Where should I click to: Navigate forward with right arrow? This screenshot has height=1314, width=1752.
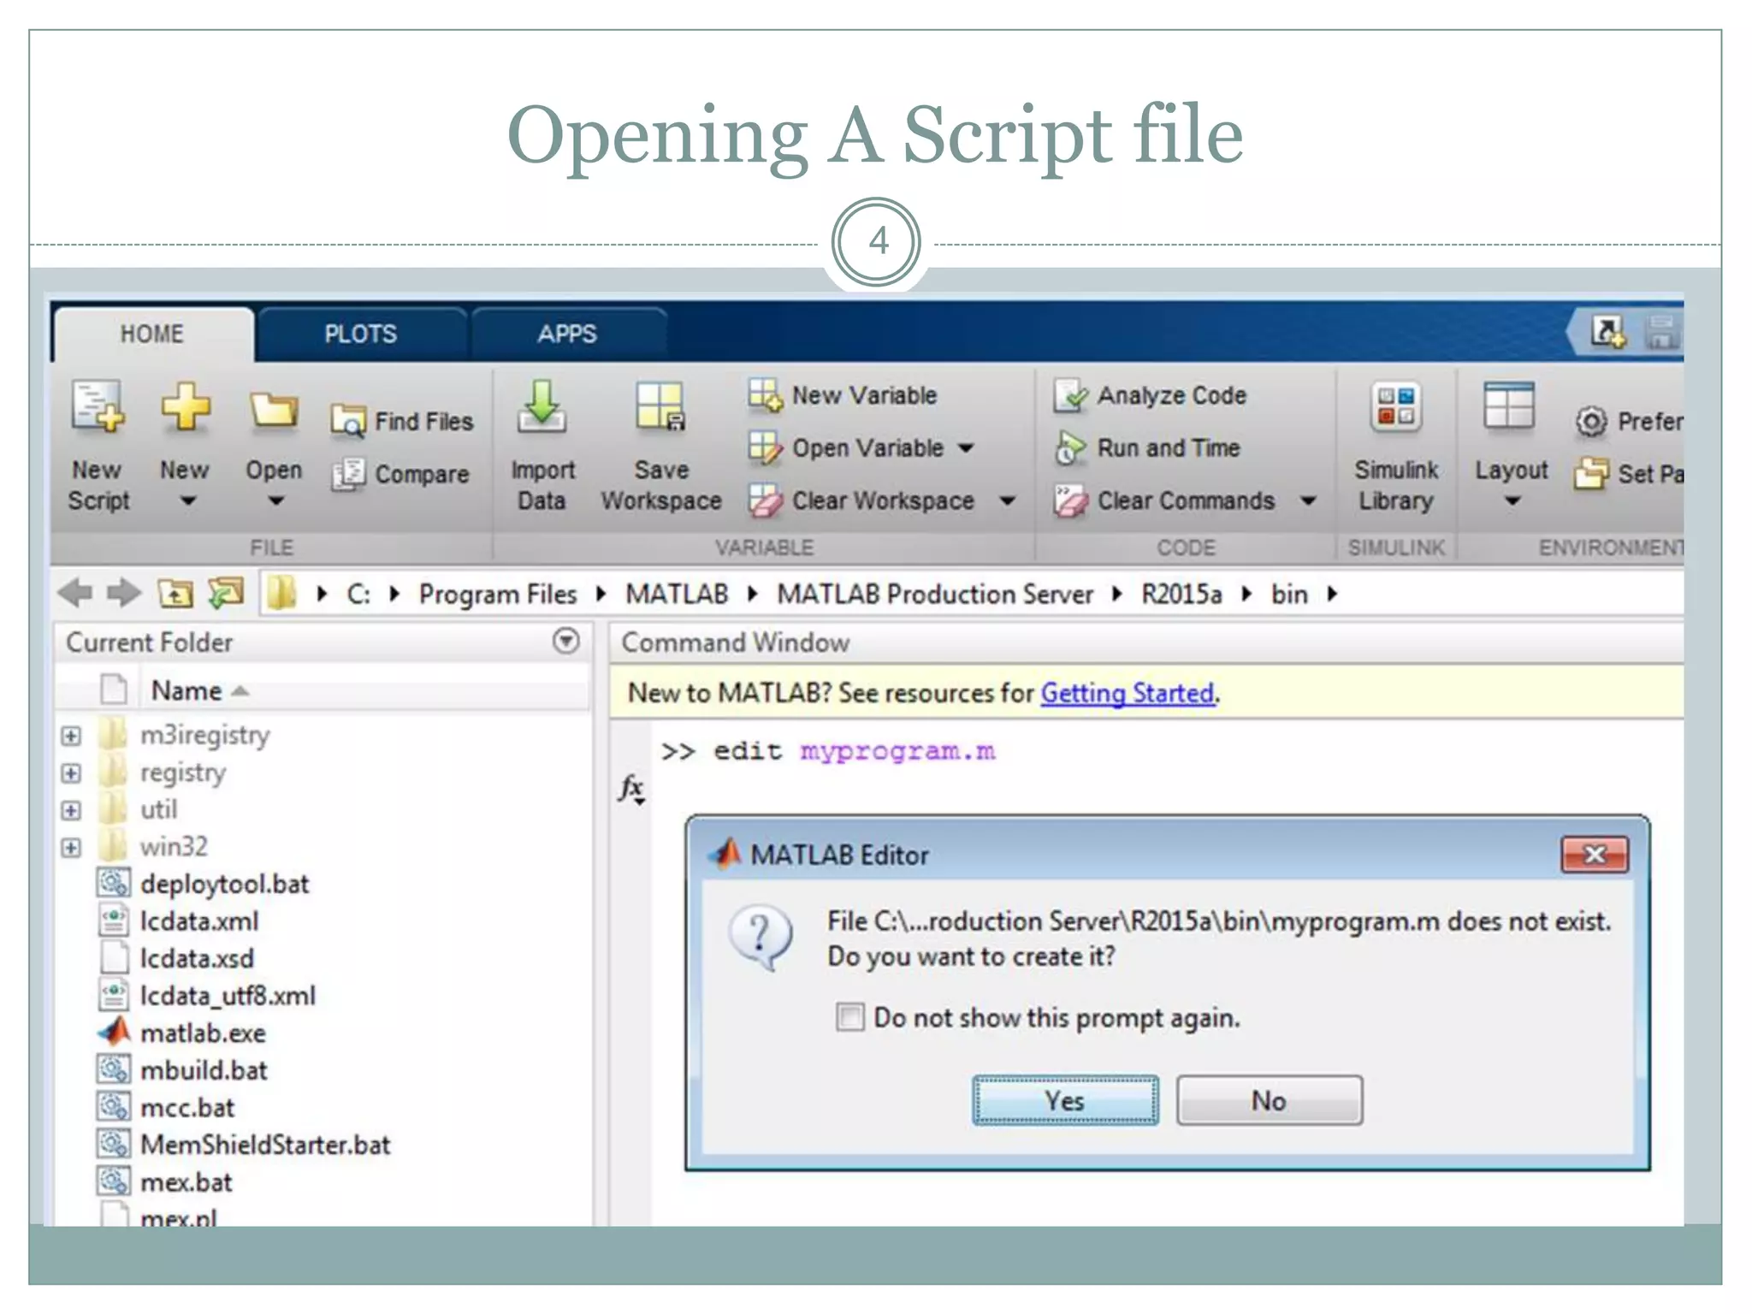click(124, 593)
